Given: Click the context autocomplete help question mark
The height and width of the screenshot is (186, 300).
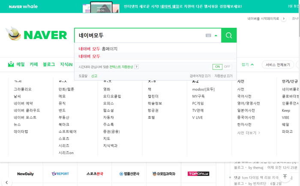Looking at the screenshot, I should coord(136,67).
